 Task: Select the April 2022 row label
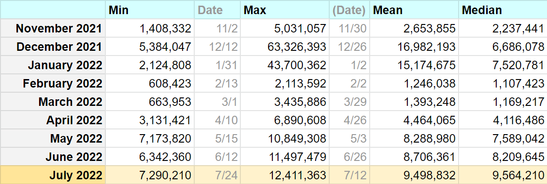tap(53, 120)
